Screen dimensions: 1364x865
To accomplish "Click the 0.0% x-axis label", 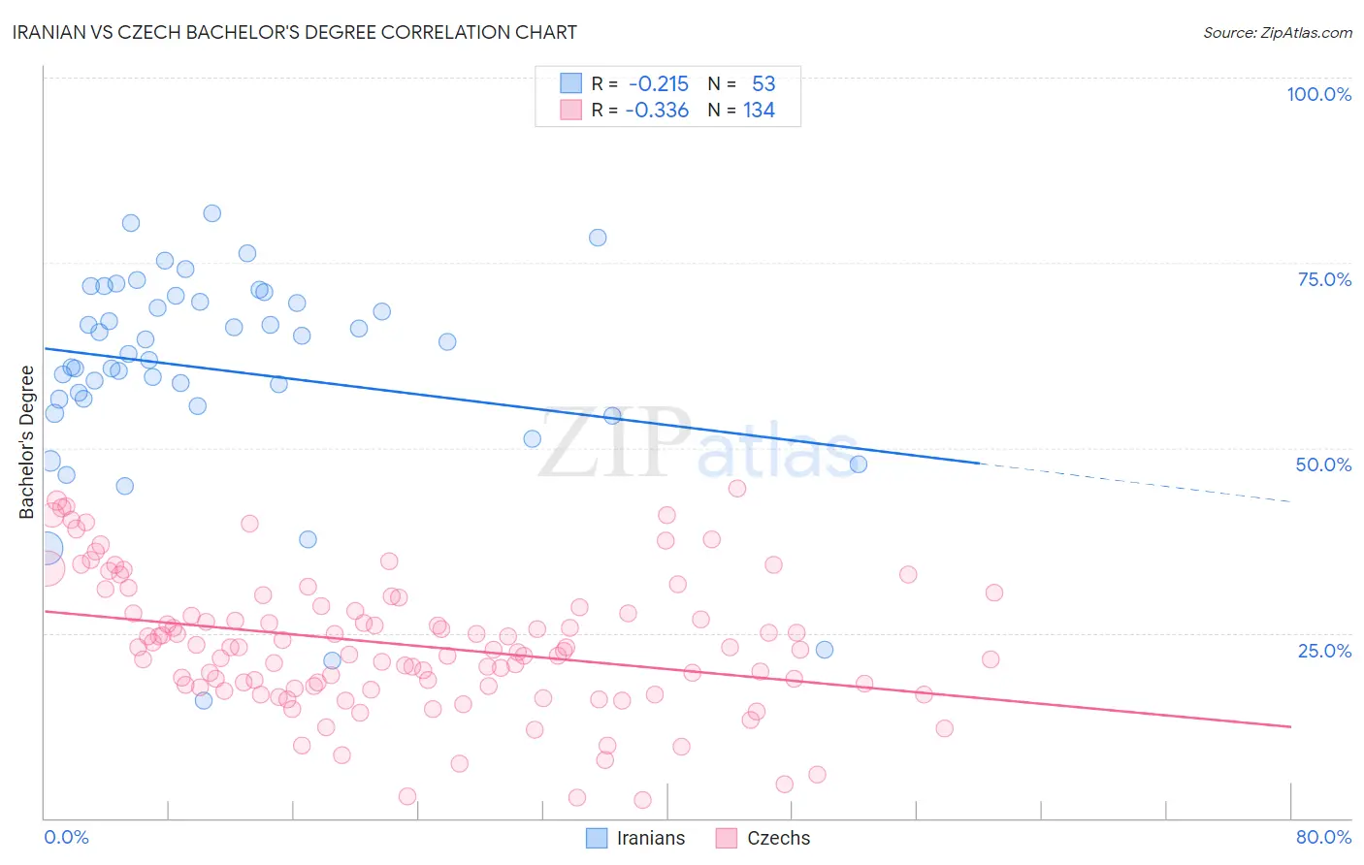I will tap(66, 837).
